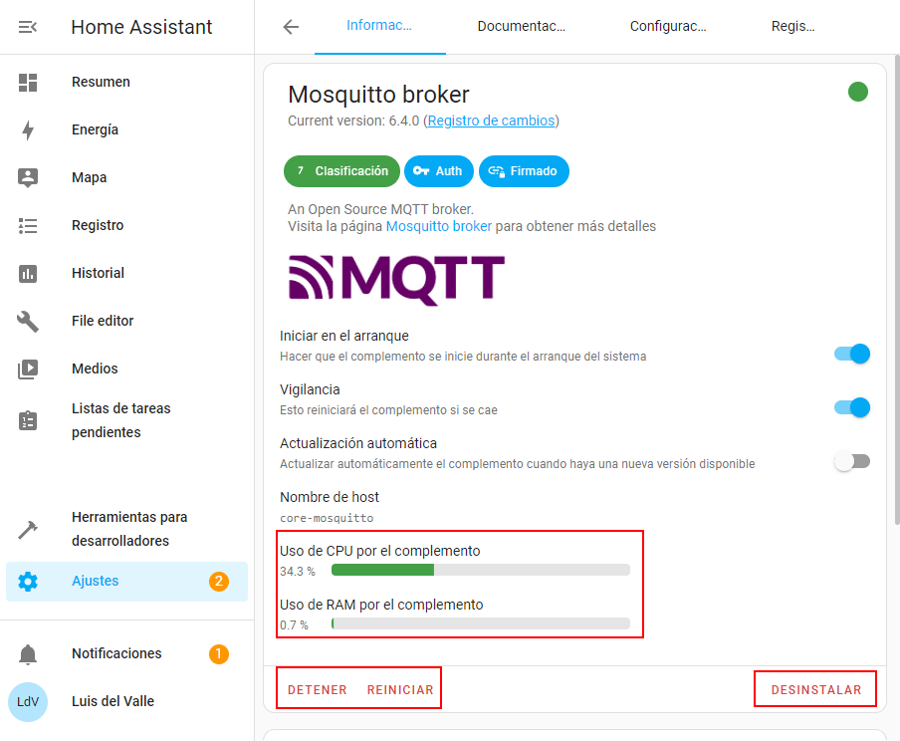Viewport: 900px width, 741px height.
Task: Enable Actualización automática toggle
Action: pyautogui.click(x=853, y=461)
